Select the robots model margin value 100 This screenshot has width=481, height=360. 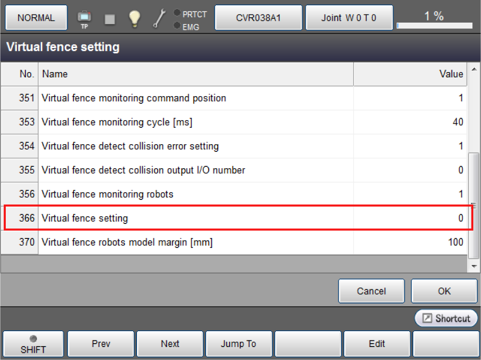pyautogui.click(x=410, y=242)
